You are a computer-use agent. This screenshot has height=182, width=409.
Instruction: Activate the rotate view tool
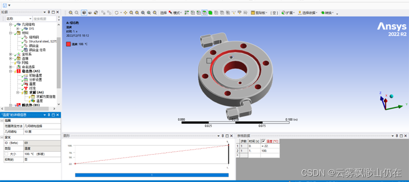coord(117,12)
